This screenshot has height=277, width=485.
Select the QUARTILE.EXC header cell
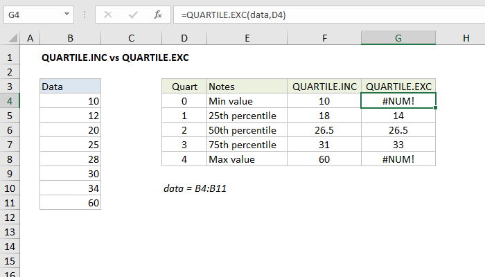click(398, 87)
